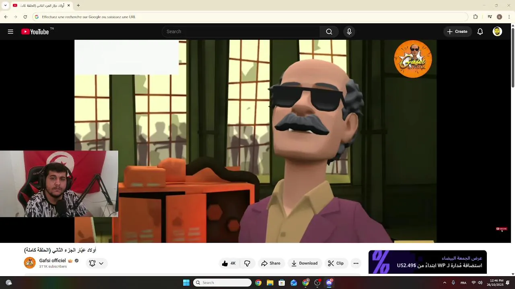Open more actions ellipsis menu
This screenshot has height=289, width=515.
(x=356, y=263)
